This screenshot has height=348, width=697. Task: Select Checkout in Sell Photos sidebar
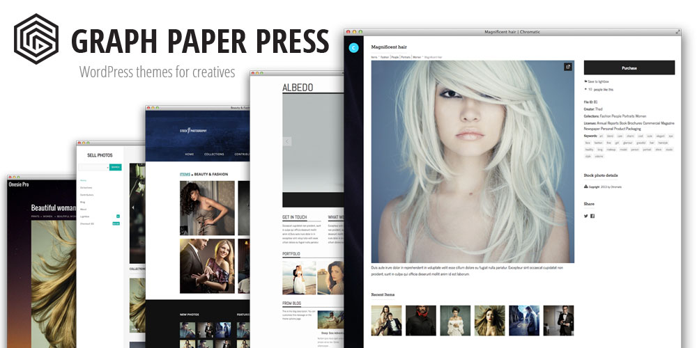(x=87, y=223)
